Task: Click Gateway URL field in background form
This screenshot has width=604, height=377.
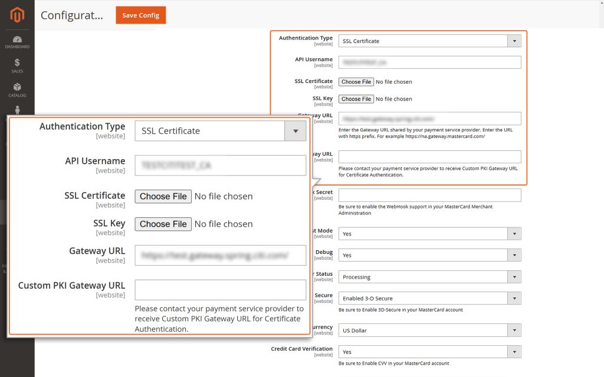Action: pyautogui.click(x=429, y=118)
